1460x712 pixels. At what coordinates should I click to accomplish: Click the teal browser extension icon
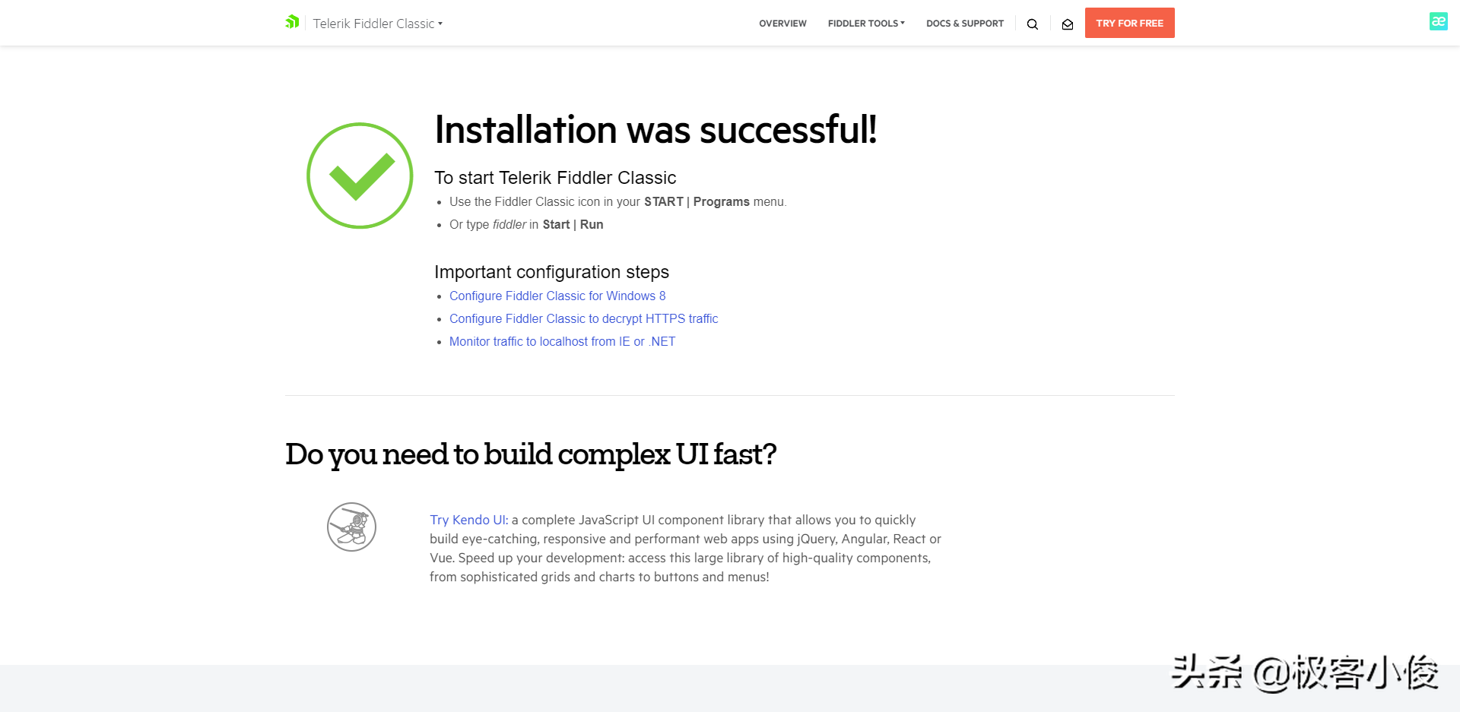click(x=1438, y=21)
